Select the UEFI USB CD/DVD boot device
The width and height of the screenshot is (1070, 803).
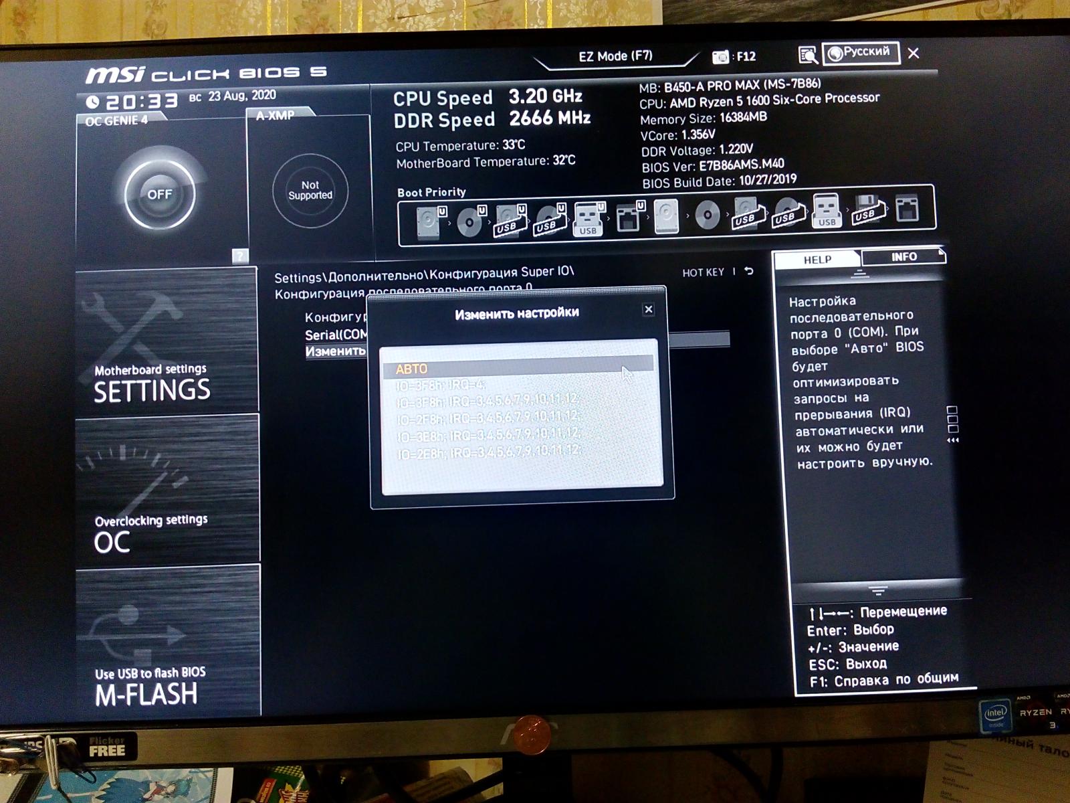[550, 220]
